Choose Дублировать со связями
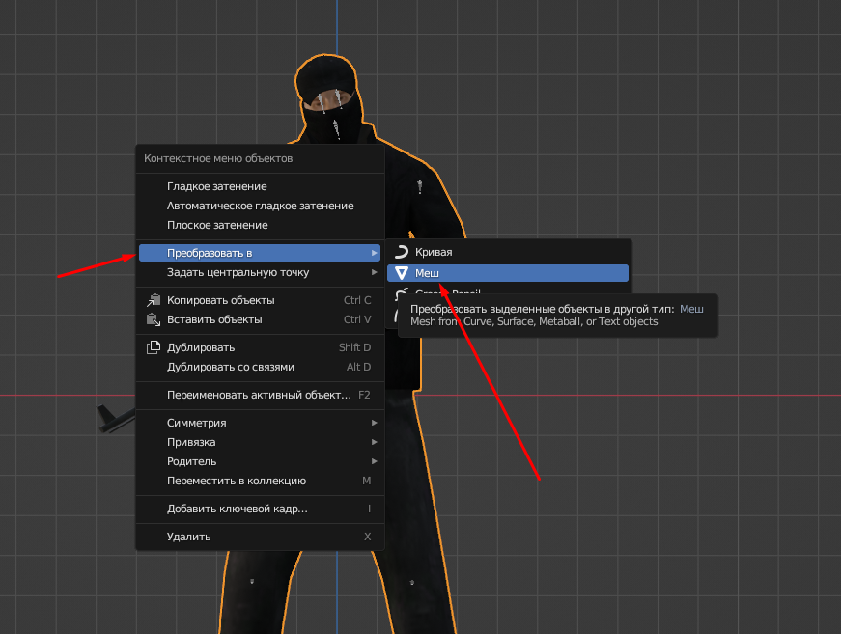The width and height of the screenshot is (841, 634). point(230,367)
